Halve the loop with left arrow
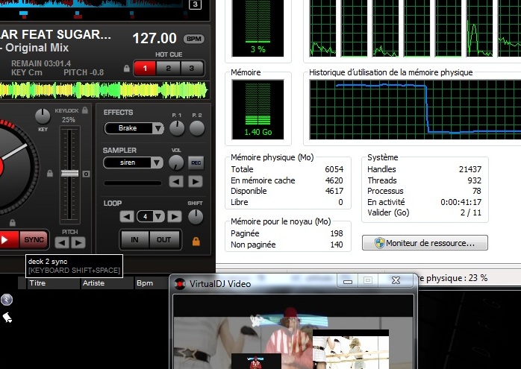Viewport: 521px width, 369px height. 128,217
